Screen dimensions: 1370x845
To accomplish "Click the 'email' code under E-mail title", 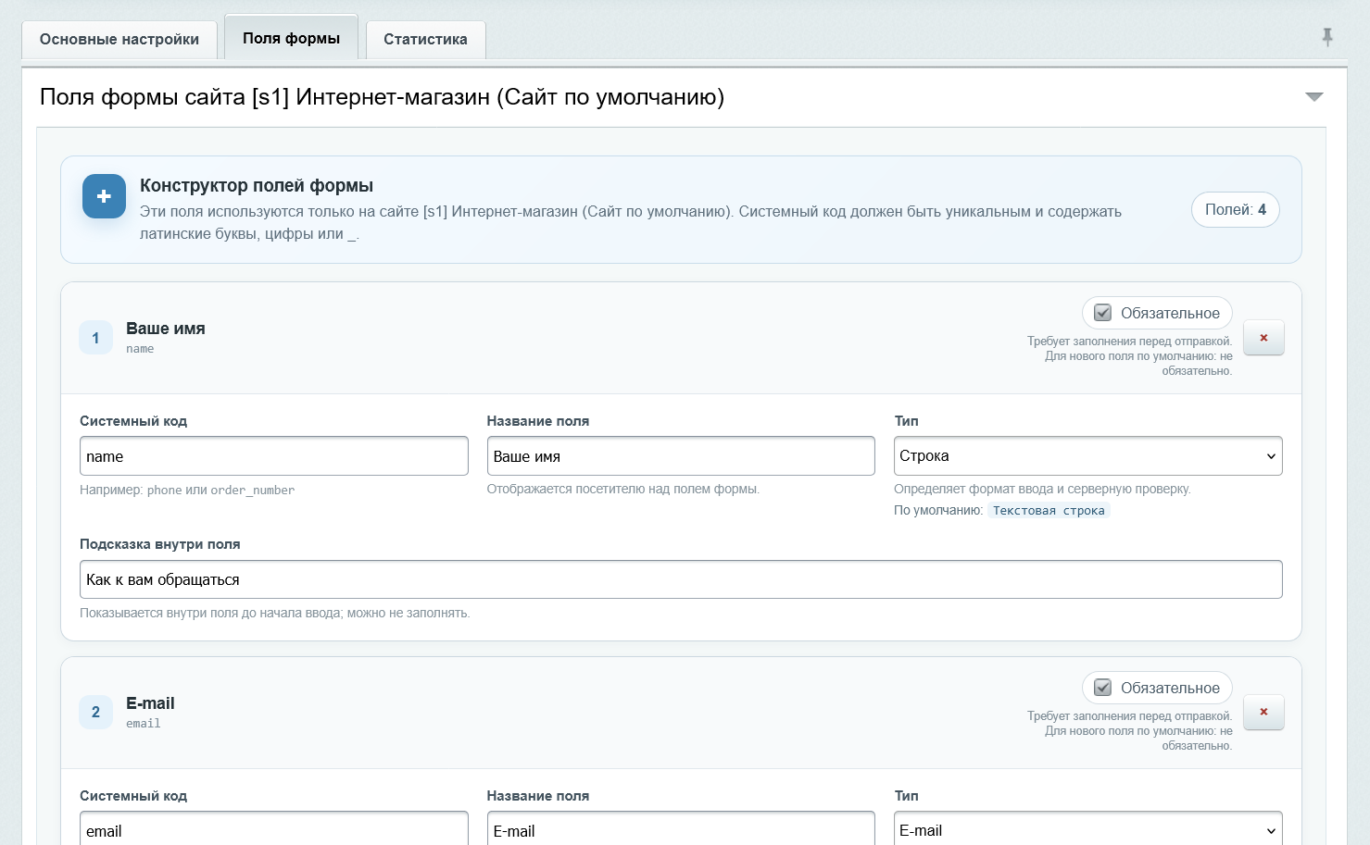I will 144,724.
